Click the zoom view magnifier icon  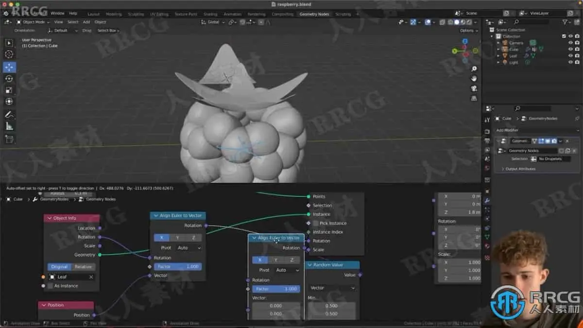[x=474, y=69]
